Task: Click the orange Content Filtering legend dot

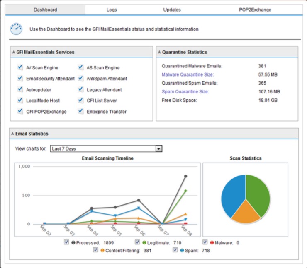Action: 102,251
